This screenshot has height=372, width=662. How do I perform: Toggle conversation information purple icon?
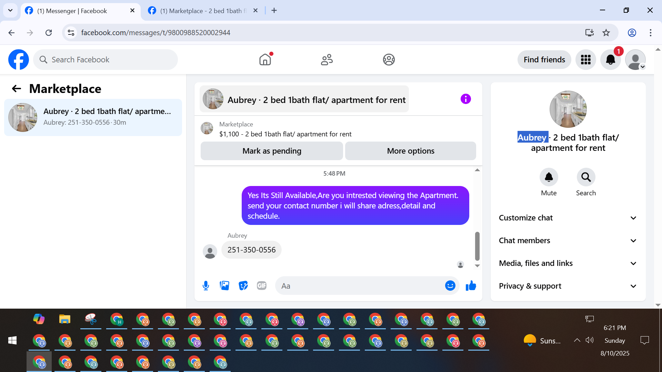pyautogui.click(x=465, y=99)
